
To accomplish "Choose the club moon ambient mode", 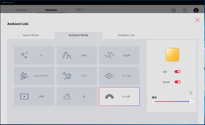I will tap(77, 76).
